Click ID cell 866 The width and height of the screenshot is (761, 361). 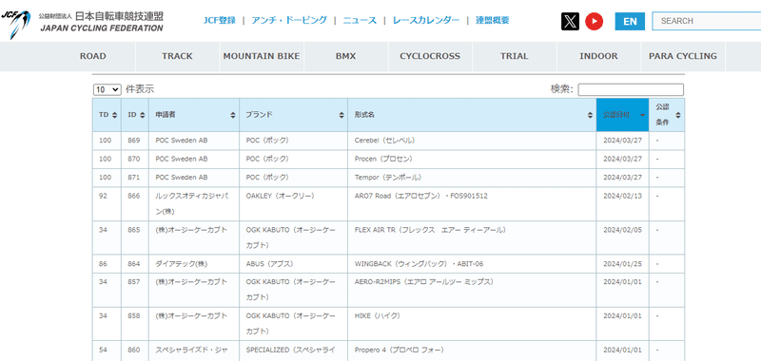click(135, 204)
